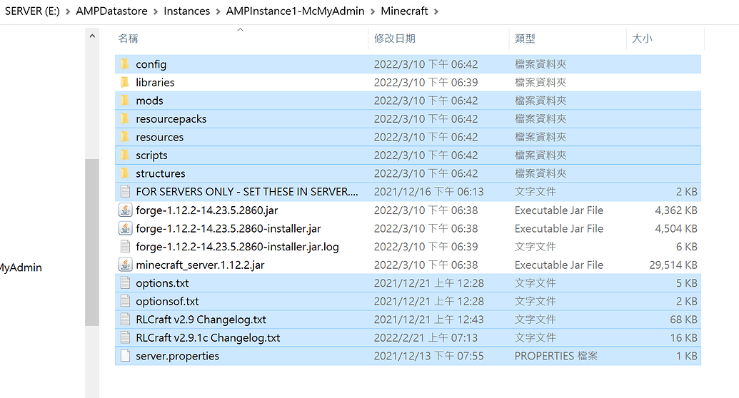This screenshot has width=739, height=398.
Task: Select the mods folder name
Action: point(149,101)
